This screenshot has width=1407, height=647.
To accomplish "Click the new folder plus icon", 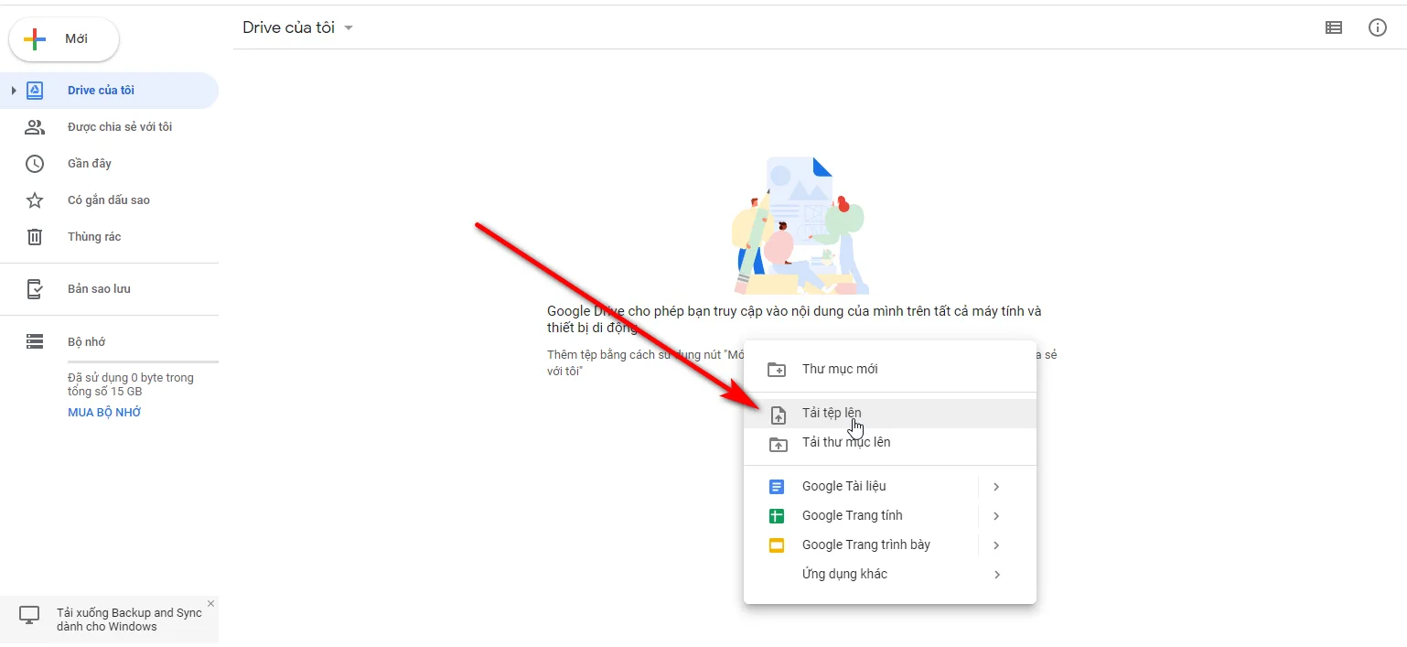I will coord(777,370).
